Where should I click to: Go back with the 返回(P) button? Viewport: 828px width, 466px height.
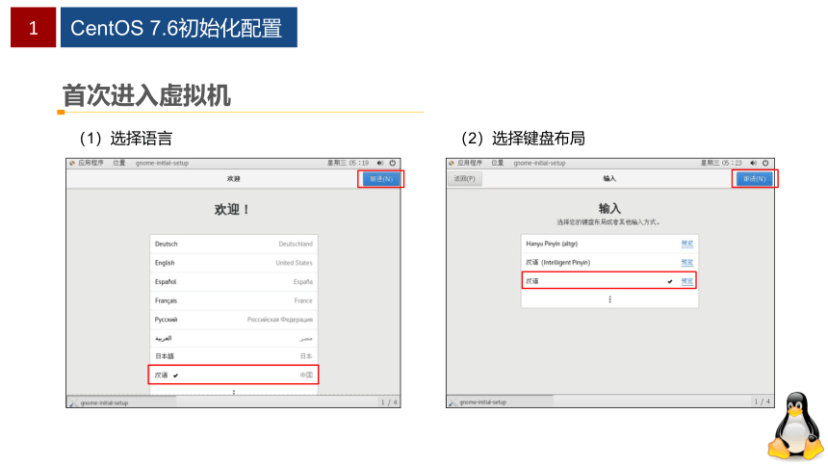pyautogui.click(x=465, y=178)
